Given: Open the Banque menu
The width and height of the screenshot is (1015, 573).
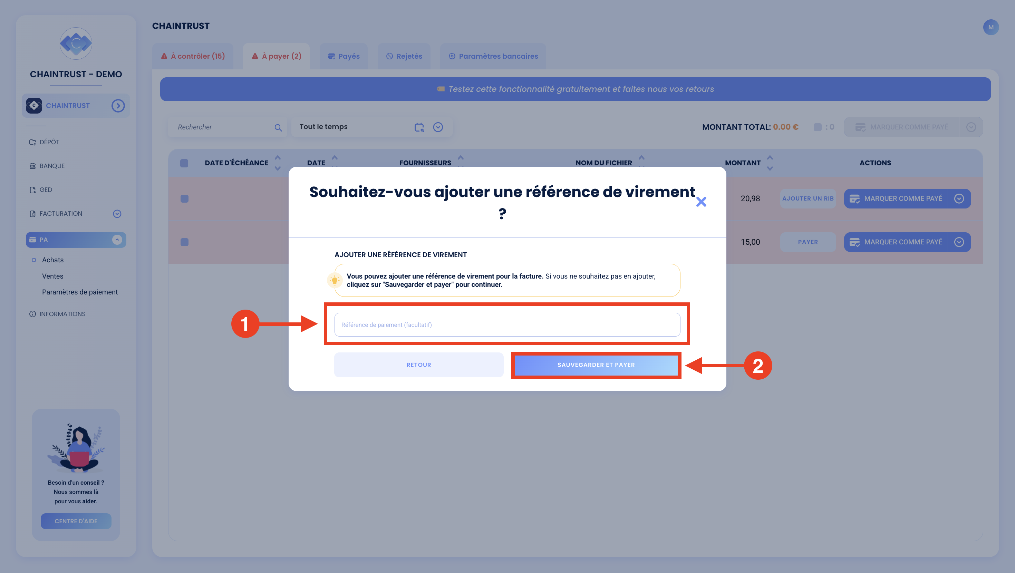Looking at the screenshot, I should [47, 166].
